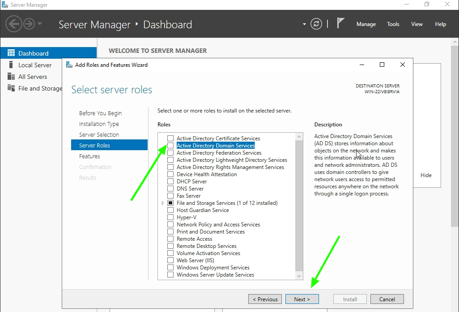The image size is (459, 312).
Task: Expand File and Storage Services role entry
Action: click(163, 203)
